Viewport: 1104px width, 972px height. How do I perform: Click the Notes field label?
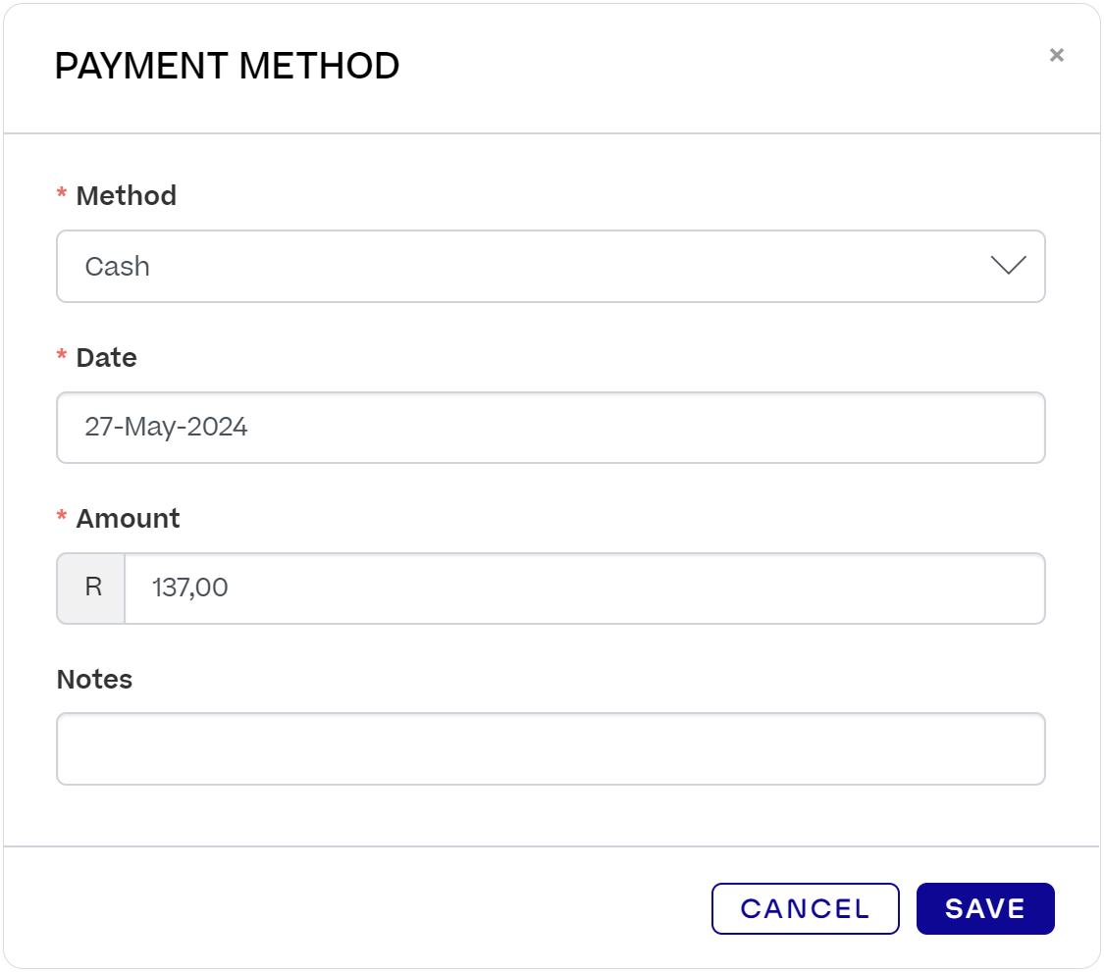tap(94, 679)
